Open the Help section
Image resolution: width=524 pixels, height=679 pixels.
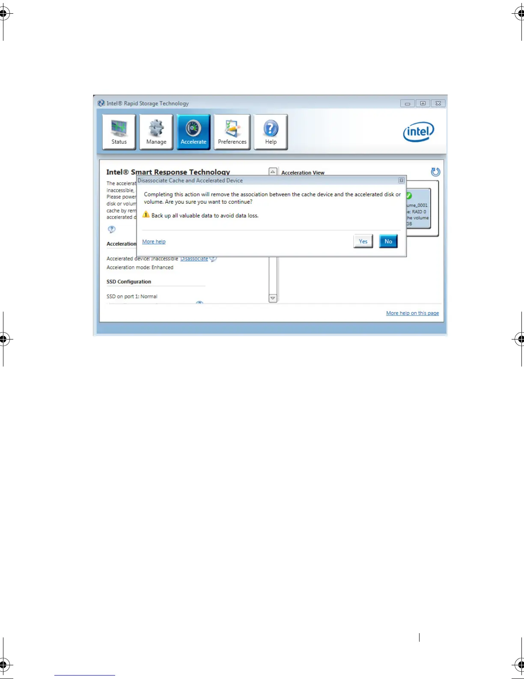(x=271, y=132)
